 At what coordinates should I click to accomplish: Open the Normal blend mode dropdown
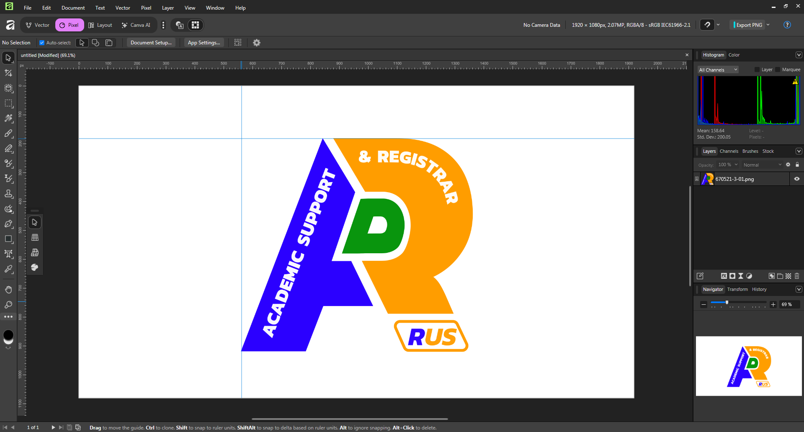(762, 165)
